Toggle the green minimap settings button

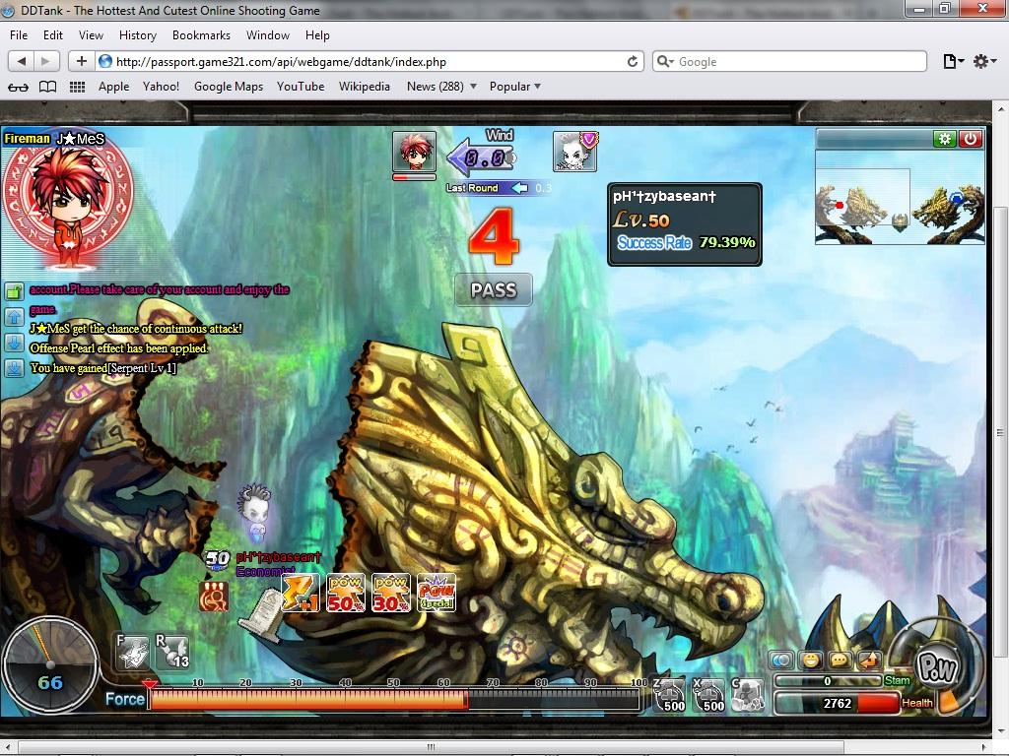tap(945, 139)
